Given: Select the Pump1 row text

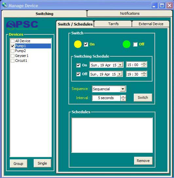Looking at the screenshot, I should 20,46.
